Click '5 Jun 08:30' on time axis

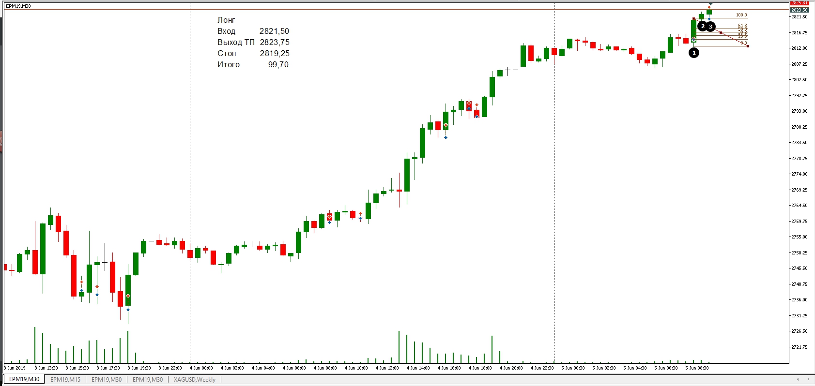coord(697,368)
